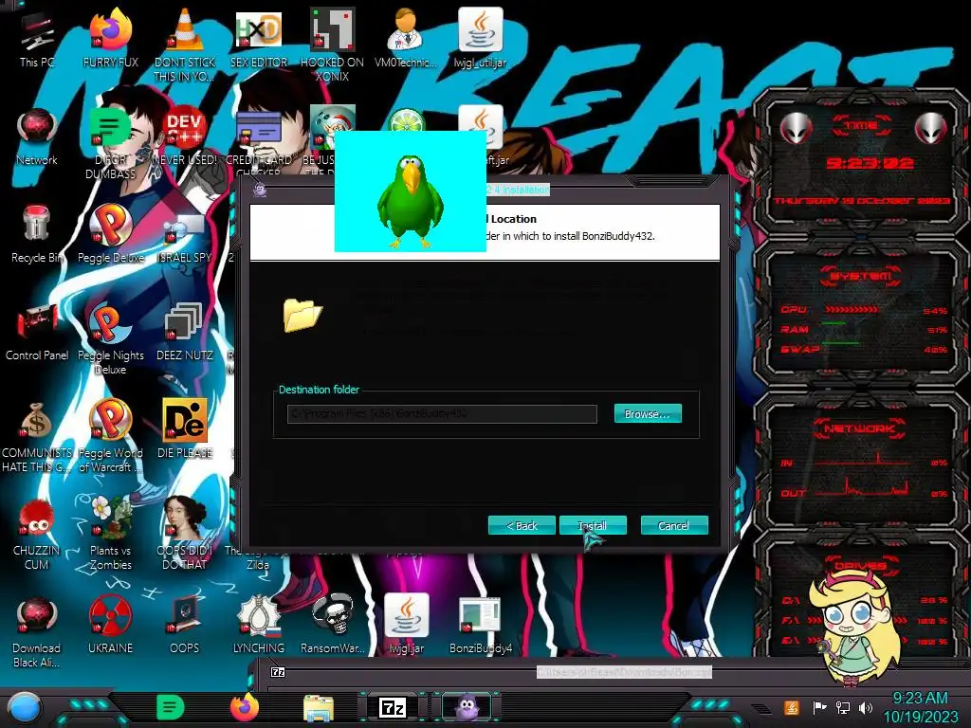971x728 pixels.
Task: Open the LYNCHING desktop shortcut
Action: 259,626
